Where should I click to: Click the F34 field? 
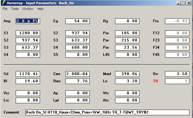tap(177, 47)
